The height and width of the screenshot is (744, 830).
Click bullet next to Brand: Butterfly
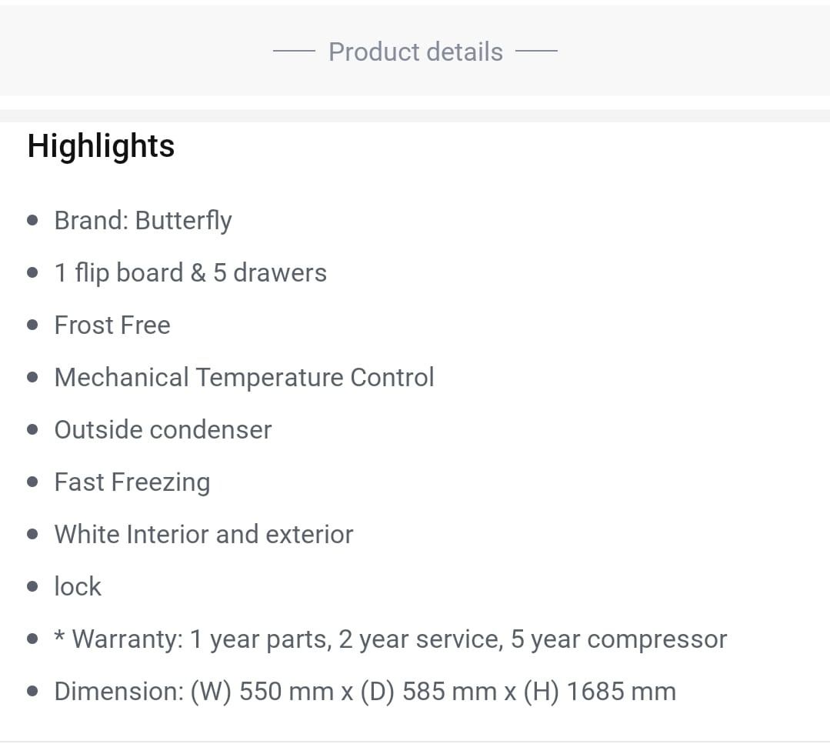(x=32, y=221)
